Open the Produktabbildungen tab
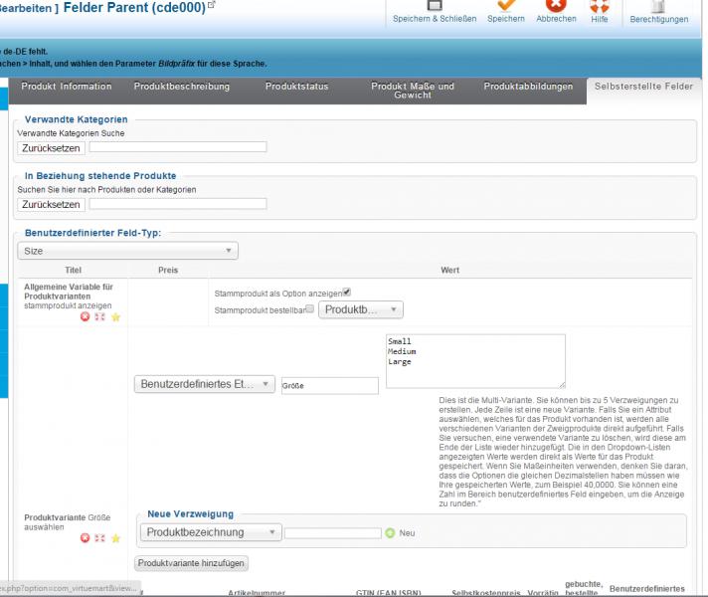 [528, 87]
